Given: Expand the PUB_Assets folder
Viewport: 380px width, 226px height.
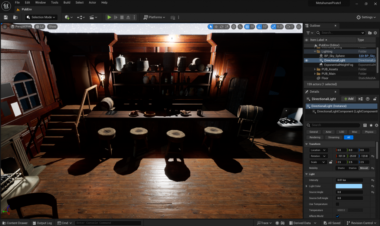Looking at the screenshot, I should 315,69.
